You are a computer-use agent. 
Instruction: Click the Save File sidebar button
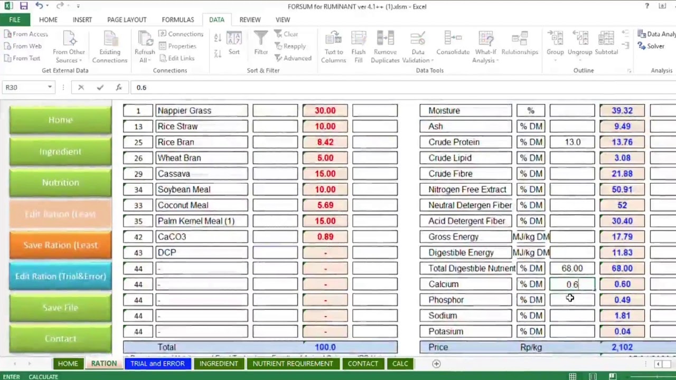(60, 307)
